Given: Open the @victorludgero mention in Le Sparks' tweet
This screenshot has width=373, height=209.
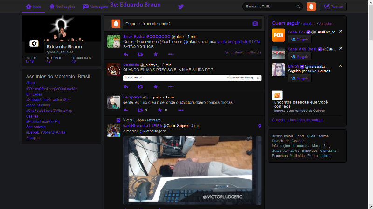Looking at the screenshot, I should 193,102.
